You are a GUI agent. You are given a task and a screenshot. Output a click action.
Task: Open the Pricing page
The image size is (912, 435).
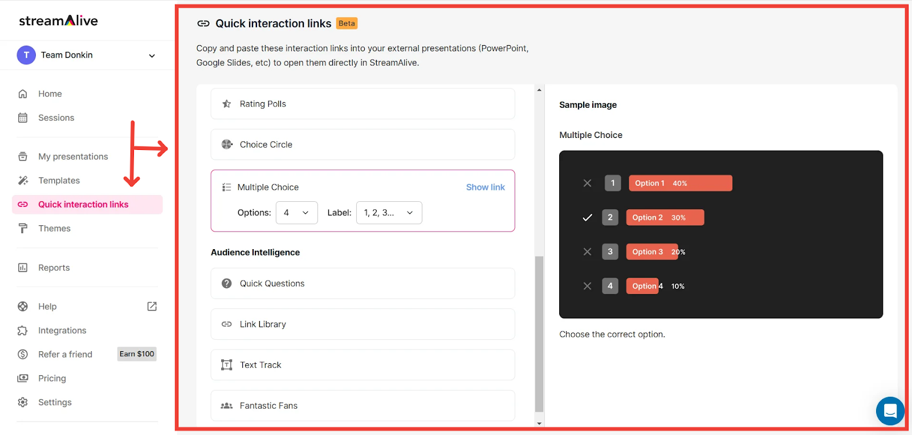coord(52,379)
